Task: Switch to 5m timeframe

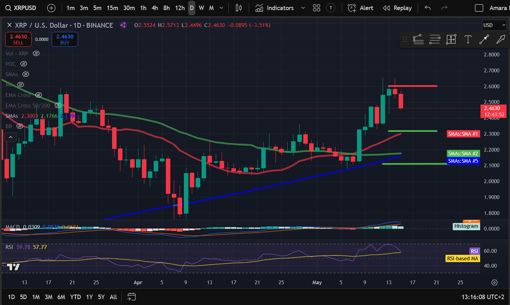Action: coord(97,8)
